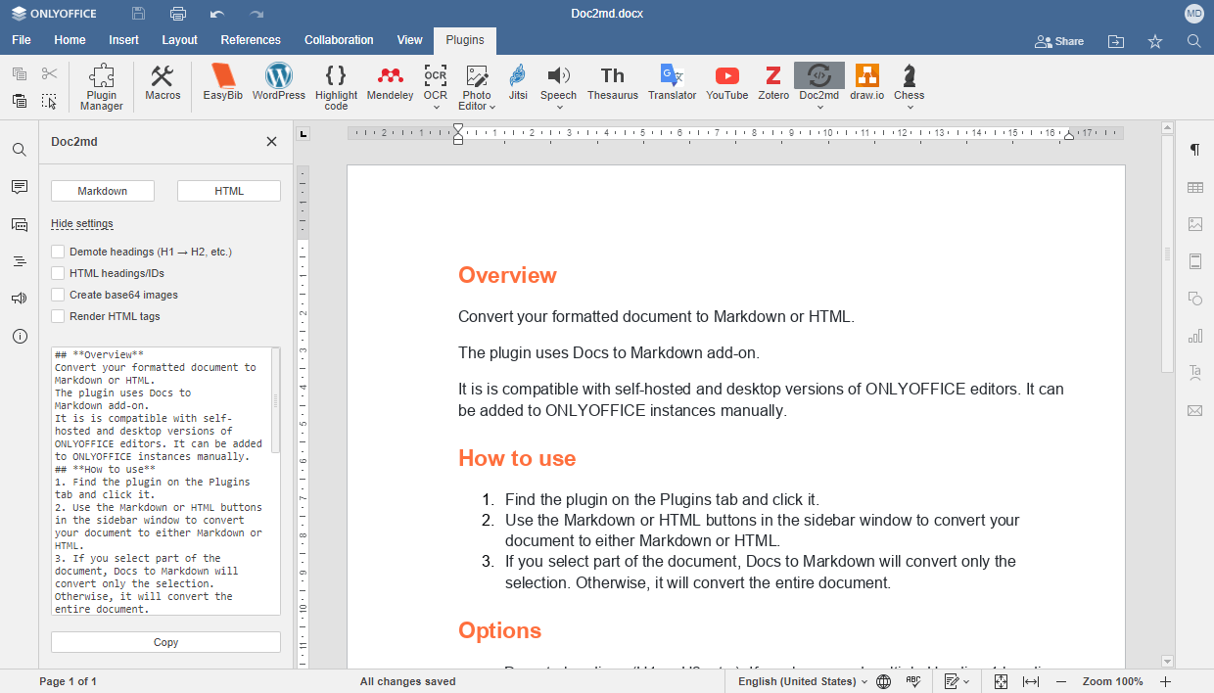Undo the last action
The image size is (1214, 693).
(x=217, y=14)
